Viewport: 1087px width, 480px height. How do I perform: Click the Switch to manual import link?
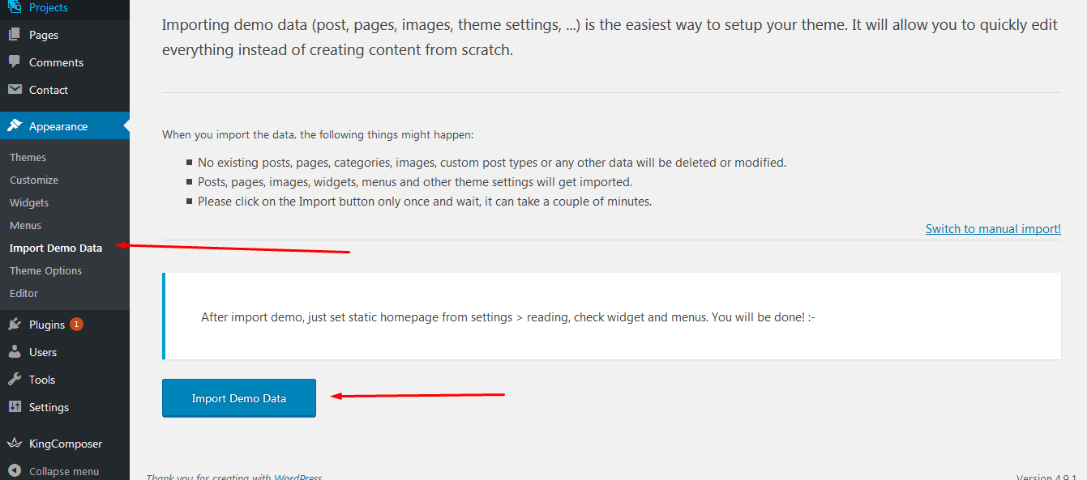993,229
